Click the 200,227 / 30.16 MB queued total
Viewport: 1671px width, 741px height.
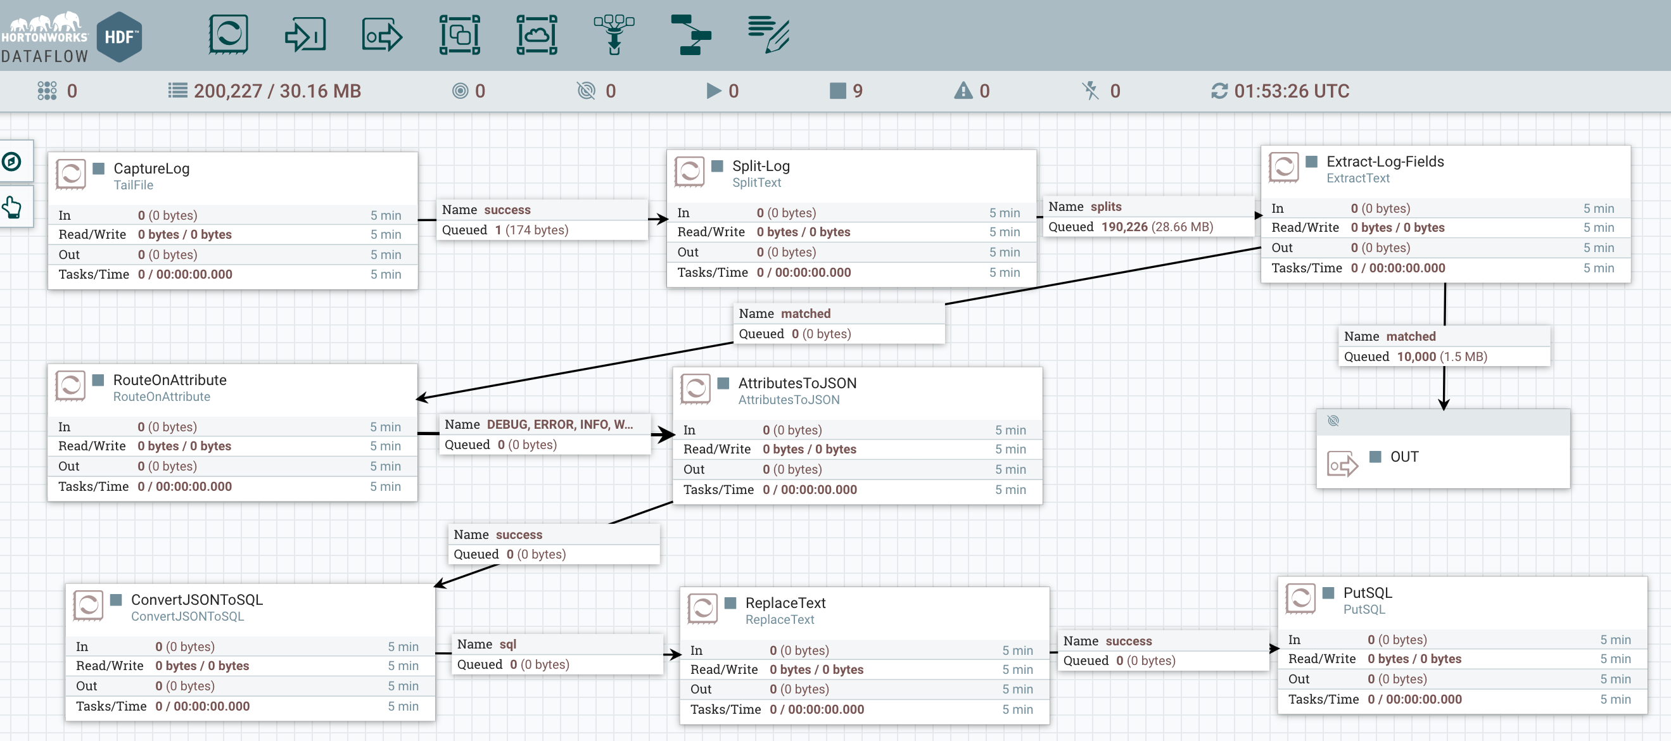pos(277,91)
